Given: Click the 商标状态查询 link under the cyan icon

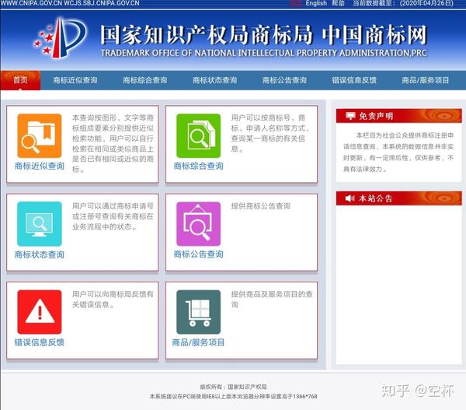Looking at the screenshot, I should pos(40,254).
